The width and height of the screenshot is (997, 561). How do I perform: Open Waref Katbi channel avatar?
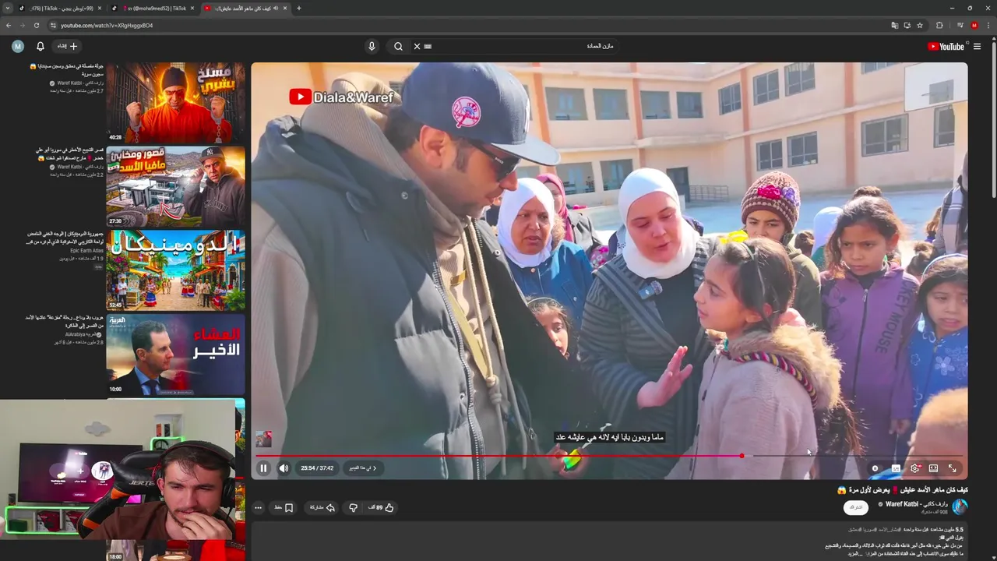[x=960, y=506]
